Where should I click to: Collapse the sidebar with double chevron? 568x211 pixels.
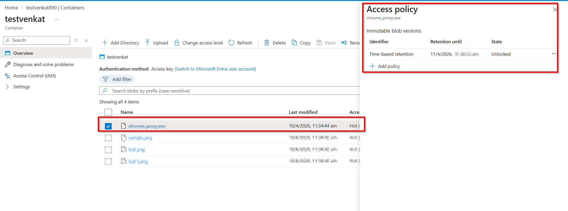click(x=86, y=40)
